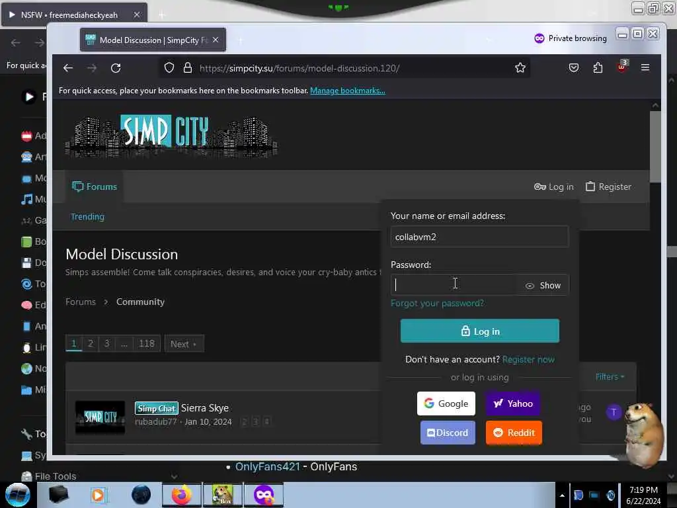The height and width of the screenshot is (508, 677).
Task: Open the Forums breadcrumb link
Action: pyautogui.click(x=81, y=302)
